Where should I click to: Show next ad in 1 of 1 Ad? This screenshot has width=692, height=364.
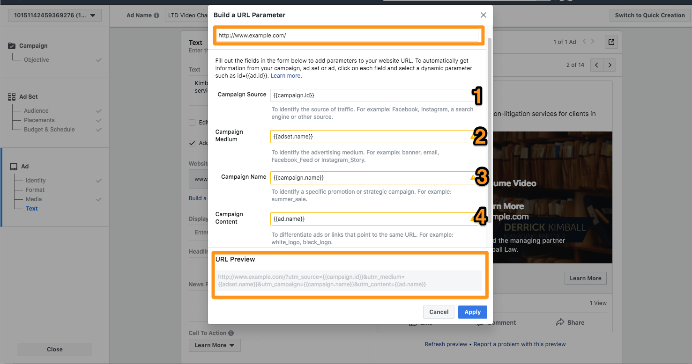pos(593,42)
